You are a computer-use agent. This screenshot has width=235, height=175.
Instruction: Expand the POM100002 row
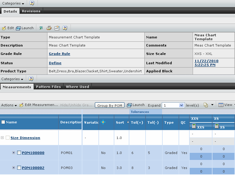coord(14,168)
